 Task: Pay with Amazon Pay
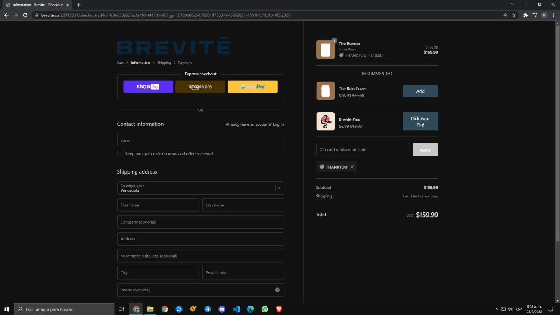pos(200,87)
